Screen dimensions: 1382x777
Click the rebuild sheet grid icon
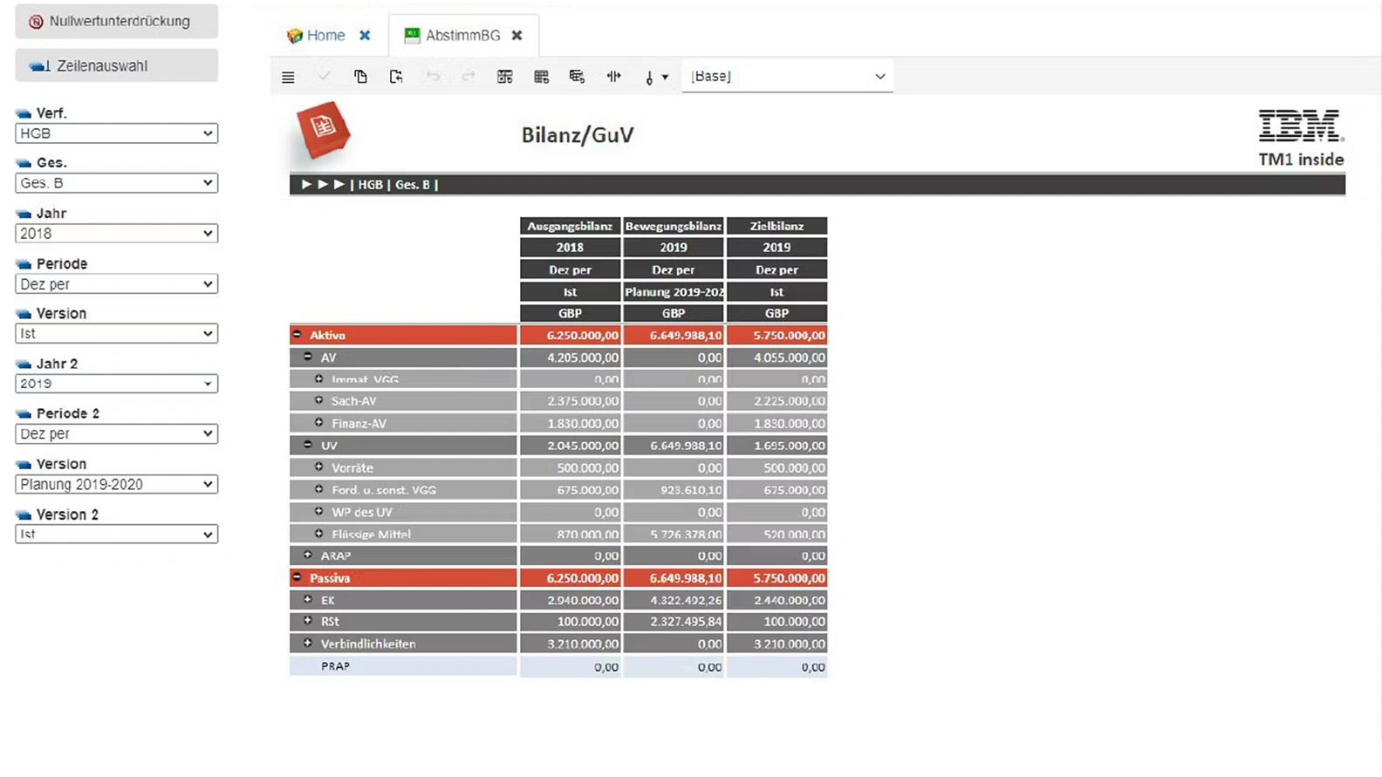click(x=504, y=77)
